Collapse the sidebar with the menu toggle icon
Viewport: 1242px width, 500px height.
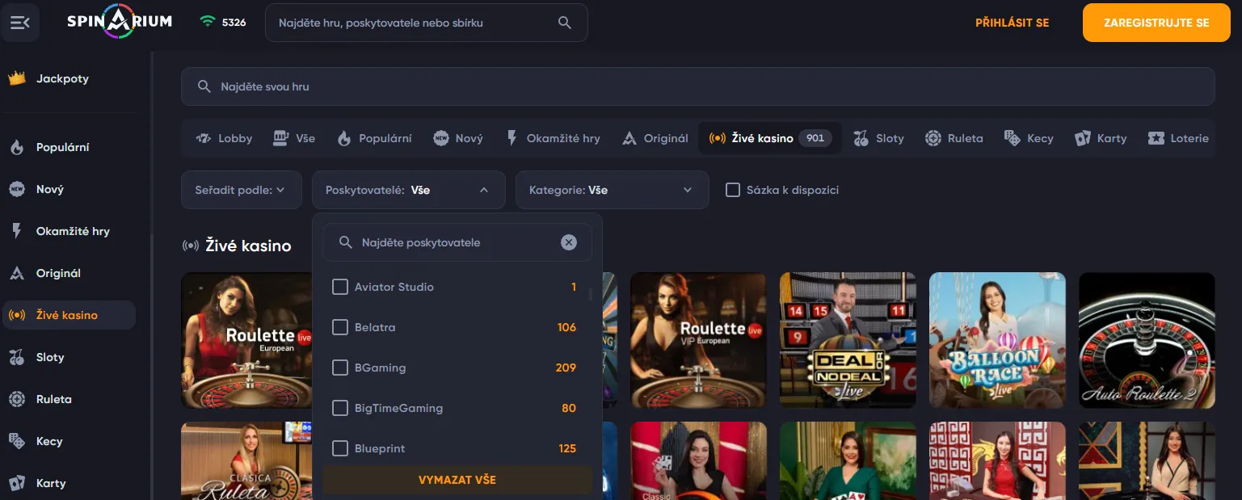19,23
